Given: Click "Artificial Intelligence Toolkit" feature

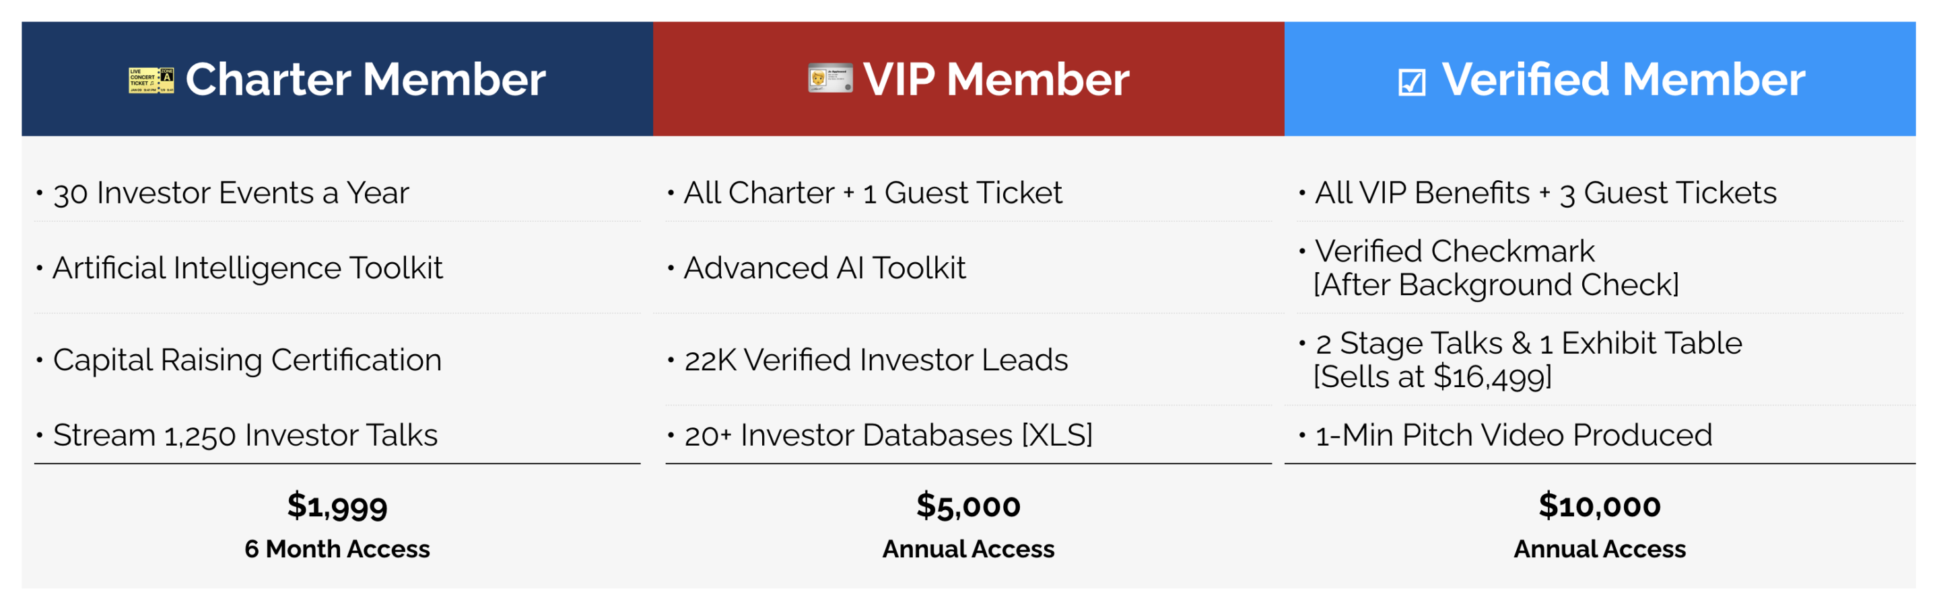Looking at the screenshot, I should pyautogui.click(x=248, y=268).
